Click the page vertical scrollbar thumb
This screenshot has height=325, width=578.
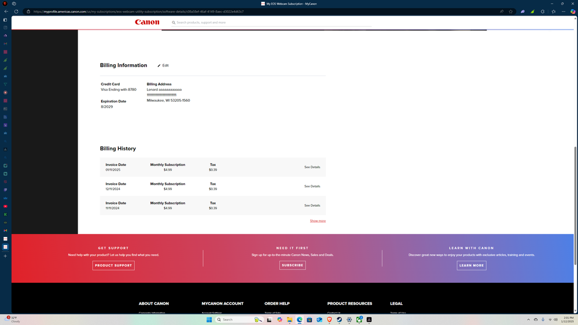click(x=576, y=205)
